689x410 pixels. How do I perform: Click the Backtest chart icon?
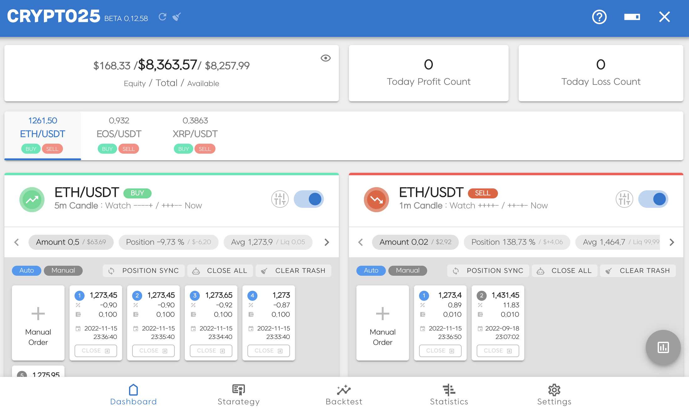344,390
